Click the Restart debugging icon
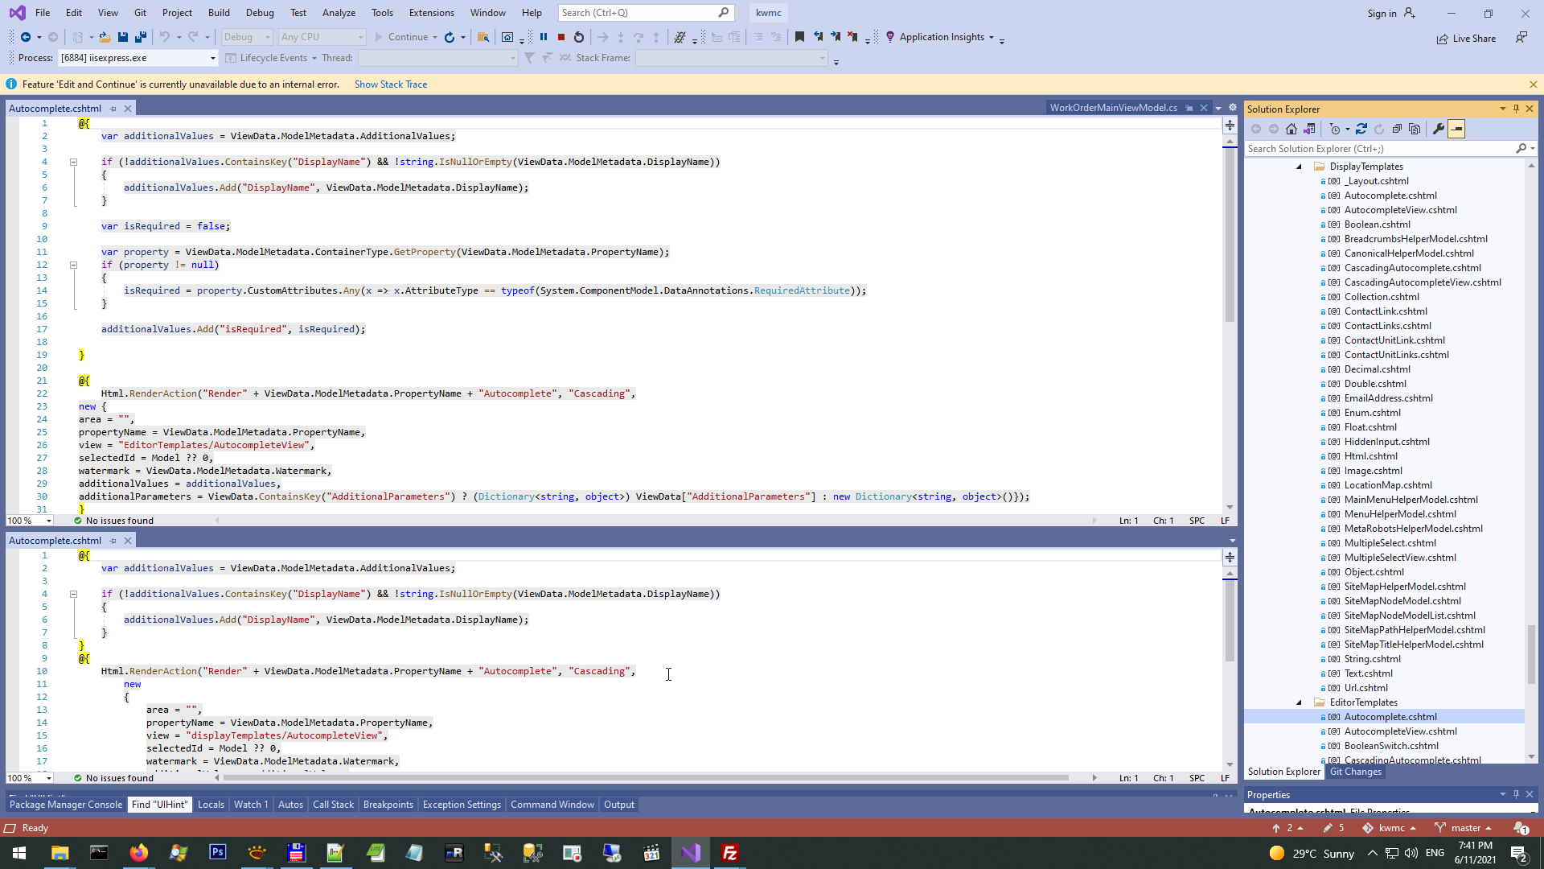This screenshot has width=1544, height=869. click(579, 37)
